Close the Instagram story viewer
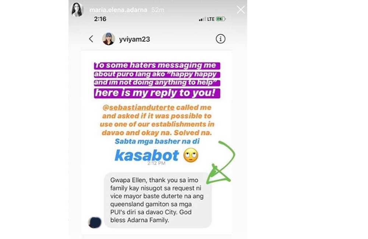This screenshot has width=368, height=239. click(x=241, y=10)
